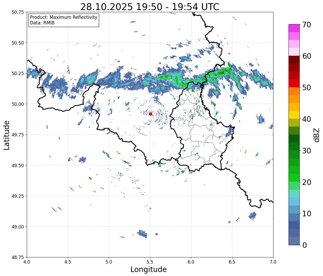Click the x-axis tick label 4.0
Screen dimensions: 323x276
27,262
